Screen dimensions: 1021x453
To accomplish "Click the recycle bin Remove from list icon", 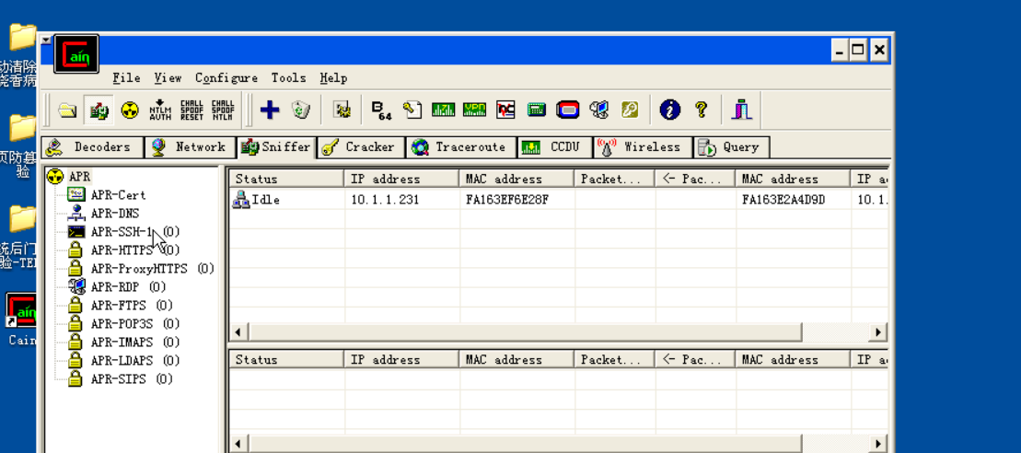I will 300,110.
